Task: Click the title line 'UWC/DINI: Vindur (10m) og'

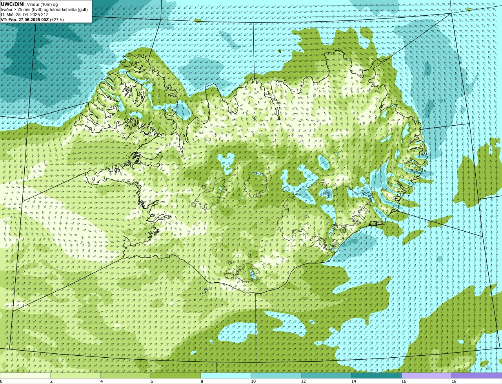Action: click(29, 4)
